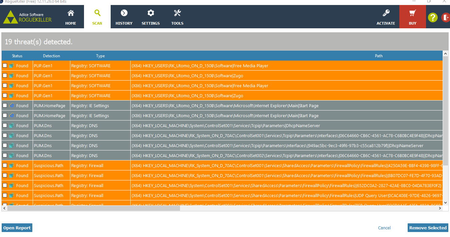Viewport: 450px width, 237px height.
Task: Click the Remove Selected button
Action: [x=428, y=228]
